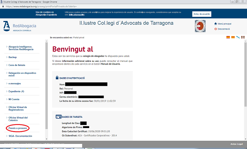Open Abogacía Intelligence. Servicios RedAbogacía menu

(x=21, y=48)
